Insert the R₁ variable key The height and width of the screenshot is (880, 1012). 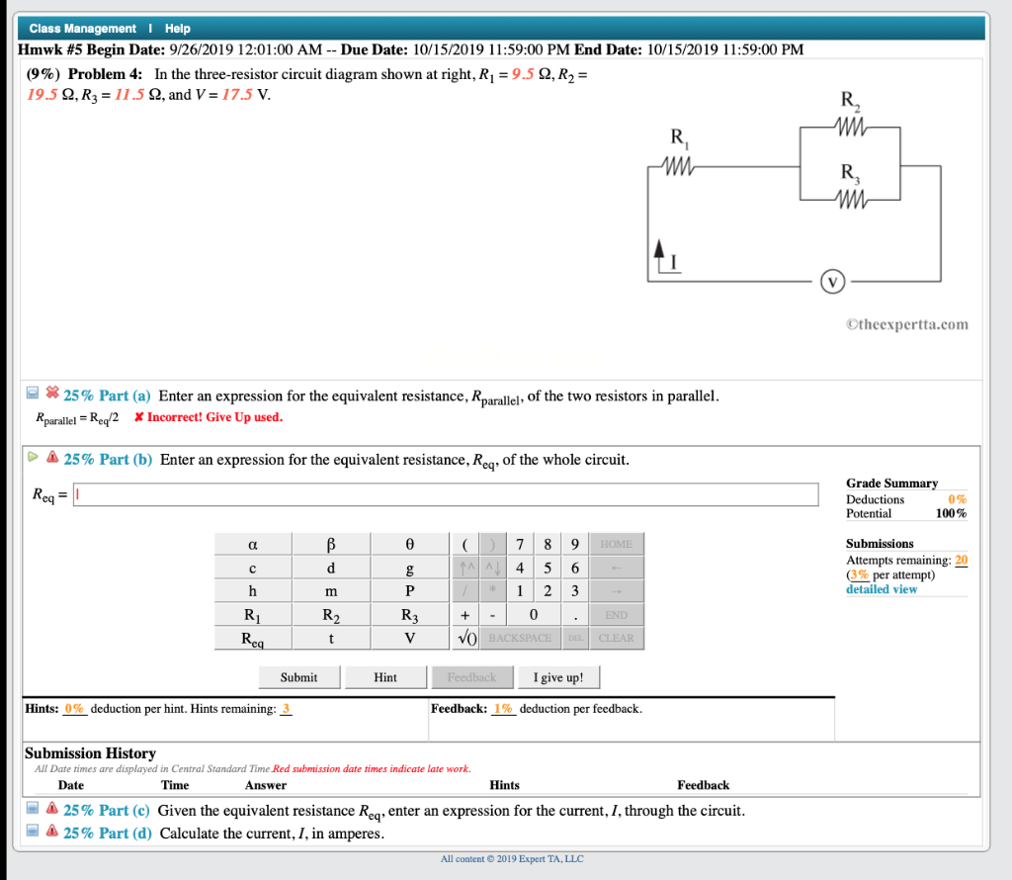253,614
